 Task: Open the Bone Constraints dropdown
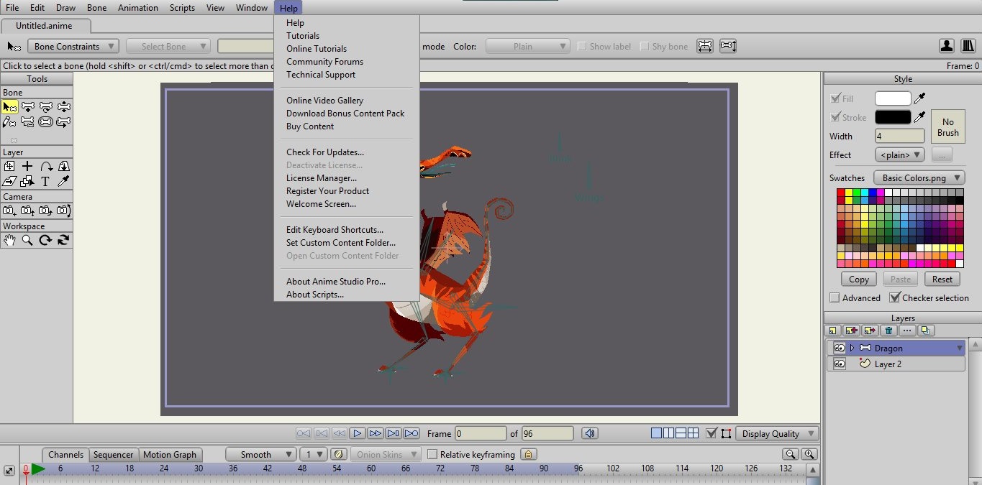(73, 46)
